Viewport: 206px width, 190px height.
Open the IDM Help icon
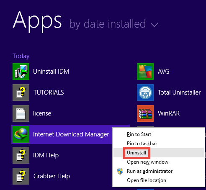coord(21,155)
